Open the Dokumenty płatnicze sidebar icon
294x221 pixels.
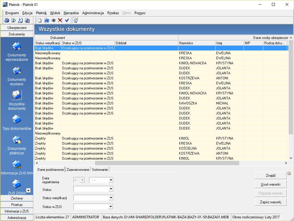(17, 140)
